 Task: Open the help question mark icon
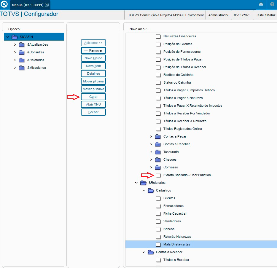coord(272,4)
